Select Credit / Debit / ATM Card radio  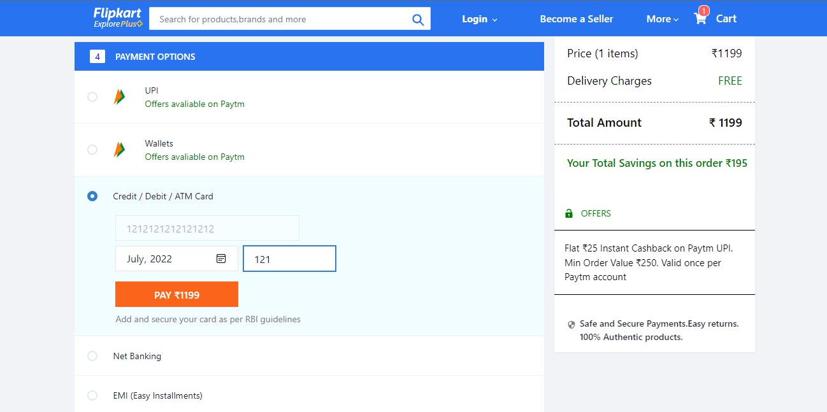(x=92, y=196)
